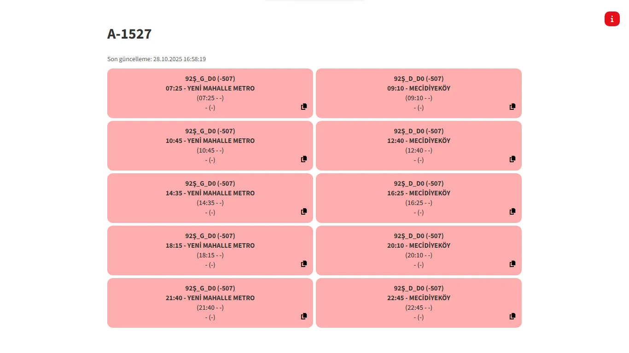
Task: Select the 07:25 - YENİ MAHALLE METRO card title
Action: point(210,88)
